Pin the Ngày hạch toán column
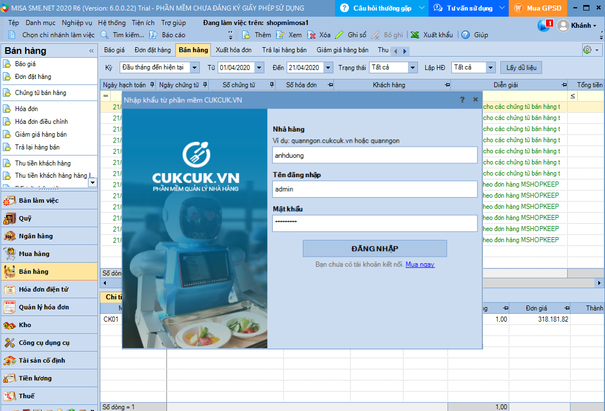 pyautogui.click(x=152, y=85)
